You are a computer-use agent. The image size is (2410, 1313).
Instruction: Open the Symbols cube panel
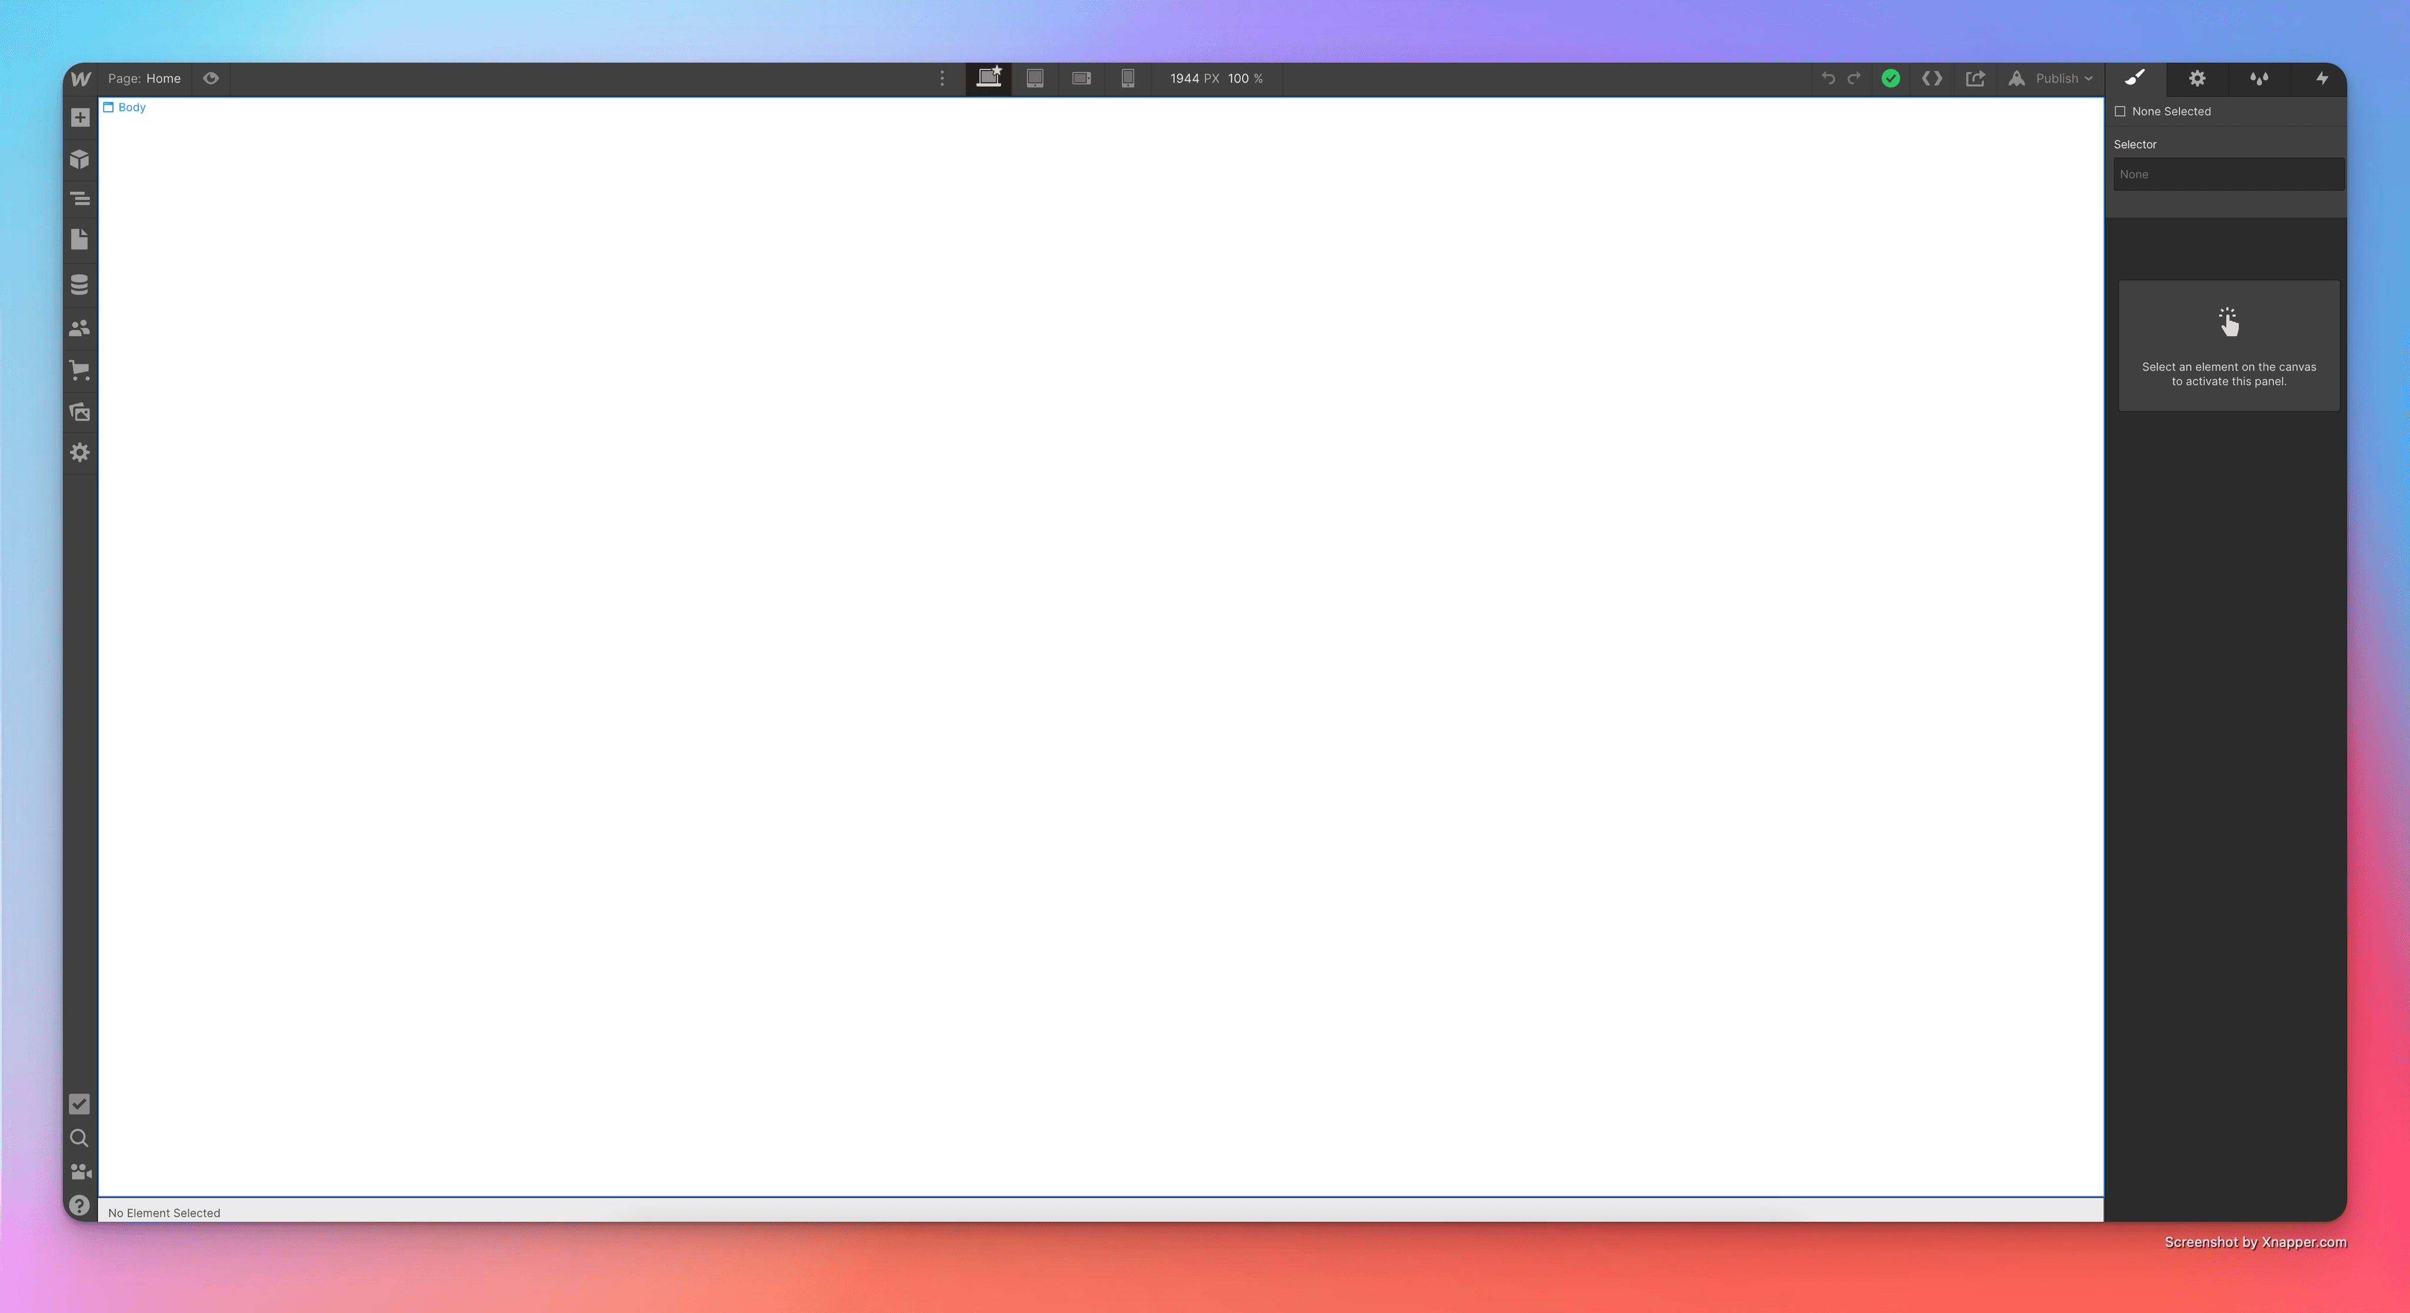click(x=79, y=159)
